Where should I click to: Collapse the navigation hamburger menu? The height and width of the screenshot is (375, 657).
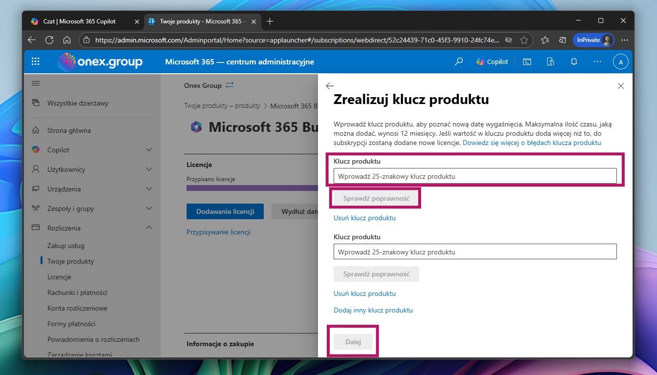tap(36, 83)
